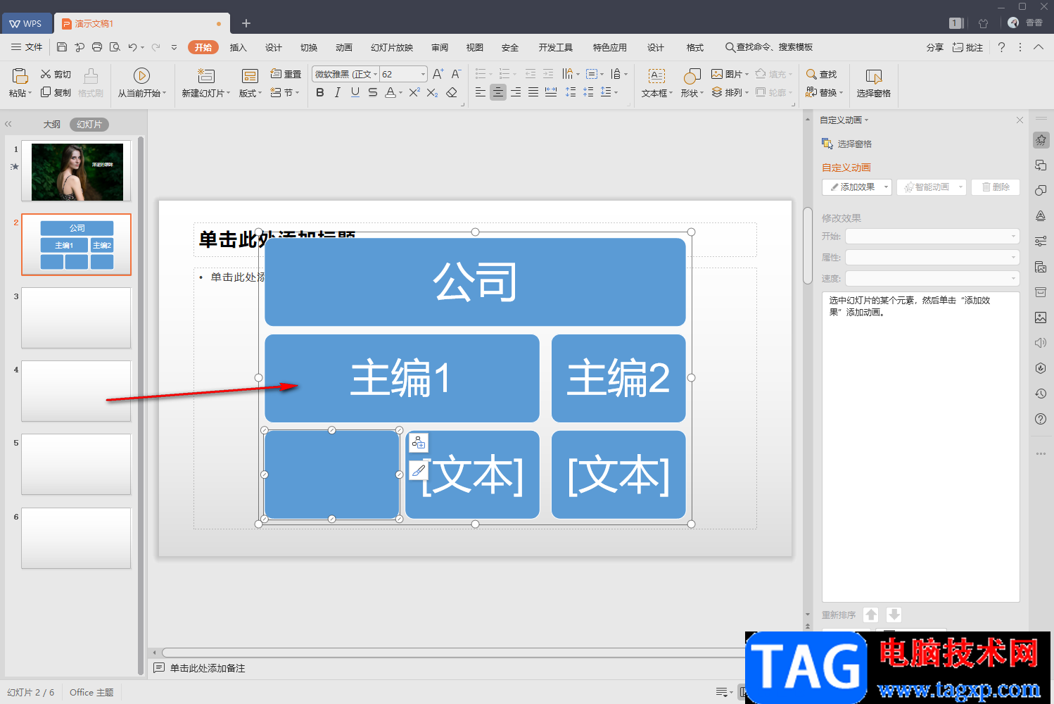The image size is (1054, 704).
Task: Open the Start (开始:) combo box in animation pane
Action: pyautogui.click(x=932, y=236)
